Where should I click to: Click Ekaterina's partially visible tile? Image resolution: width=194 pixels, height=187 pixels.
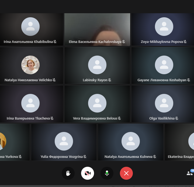[180, 142]
